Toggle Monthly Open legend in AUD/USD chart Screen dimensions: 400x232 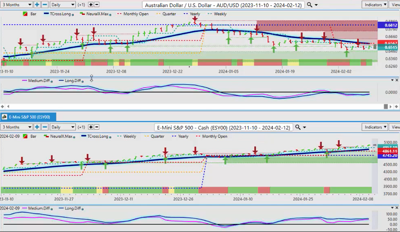click(133, 14)
